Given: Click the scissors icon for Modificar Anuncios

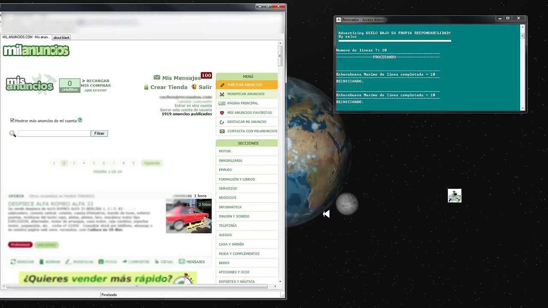Looking at the screenshot, I should 222,94.
